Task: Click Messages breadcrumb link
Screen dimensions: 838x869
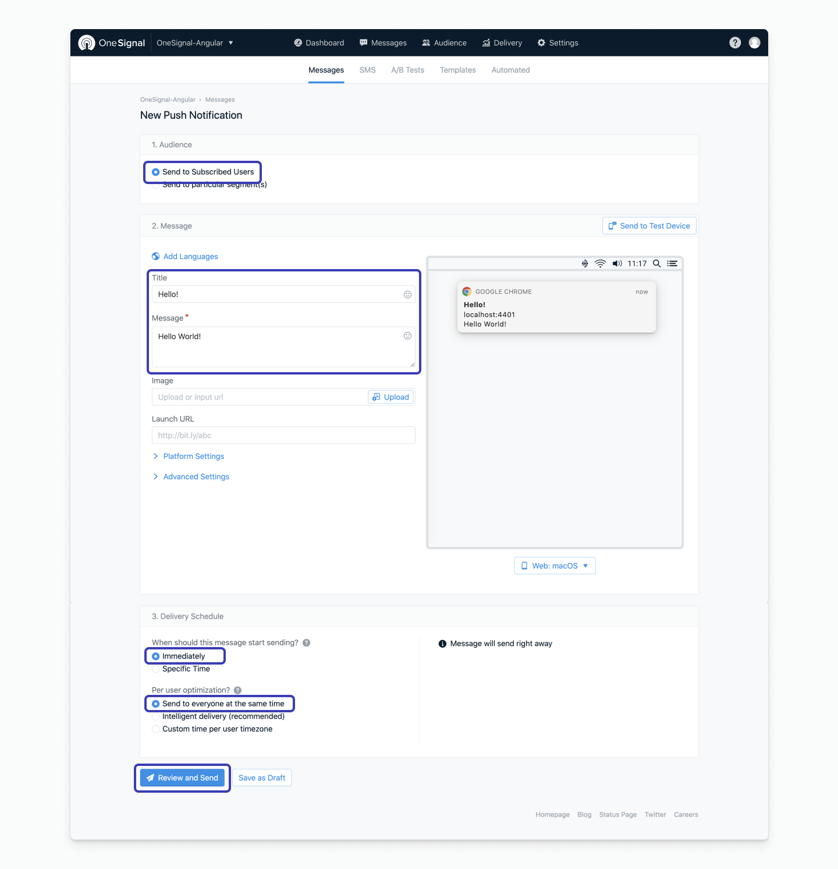Action: coord(220,100)
